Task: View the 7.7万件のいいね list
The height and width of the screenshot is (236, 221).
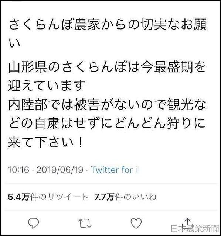Action: pos(125,197)
